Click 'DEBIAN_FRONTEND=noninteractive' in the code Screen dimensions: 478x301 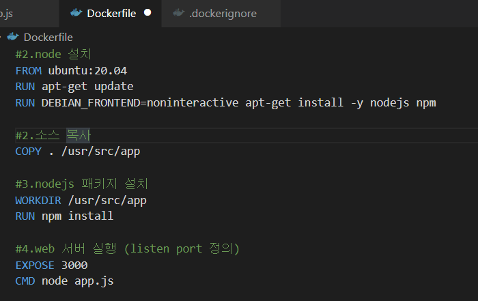140,103
